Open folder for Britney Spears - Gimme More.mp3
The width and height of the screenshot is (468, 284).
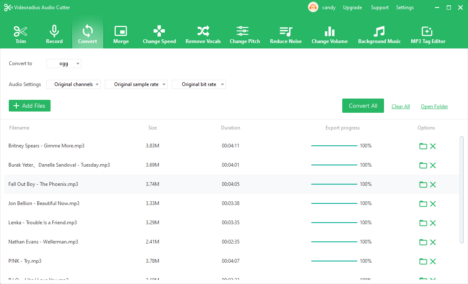423,146
